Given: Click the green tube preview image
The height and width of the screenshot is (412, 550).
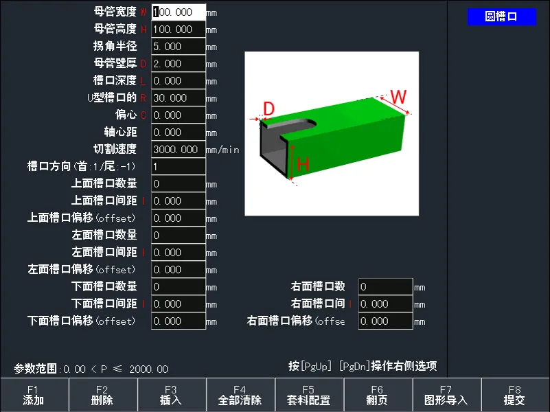Looking at the screenshot, I should (x=332, y=134).
